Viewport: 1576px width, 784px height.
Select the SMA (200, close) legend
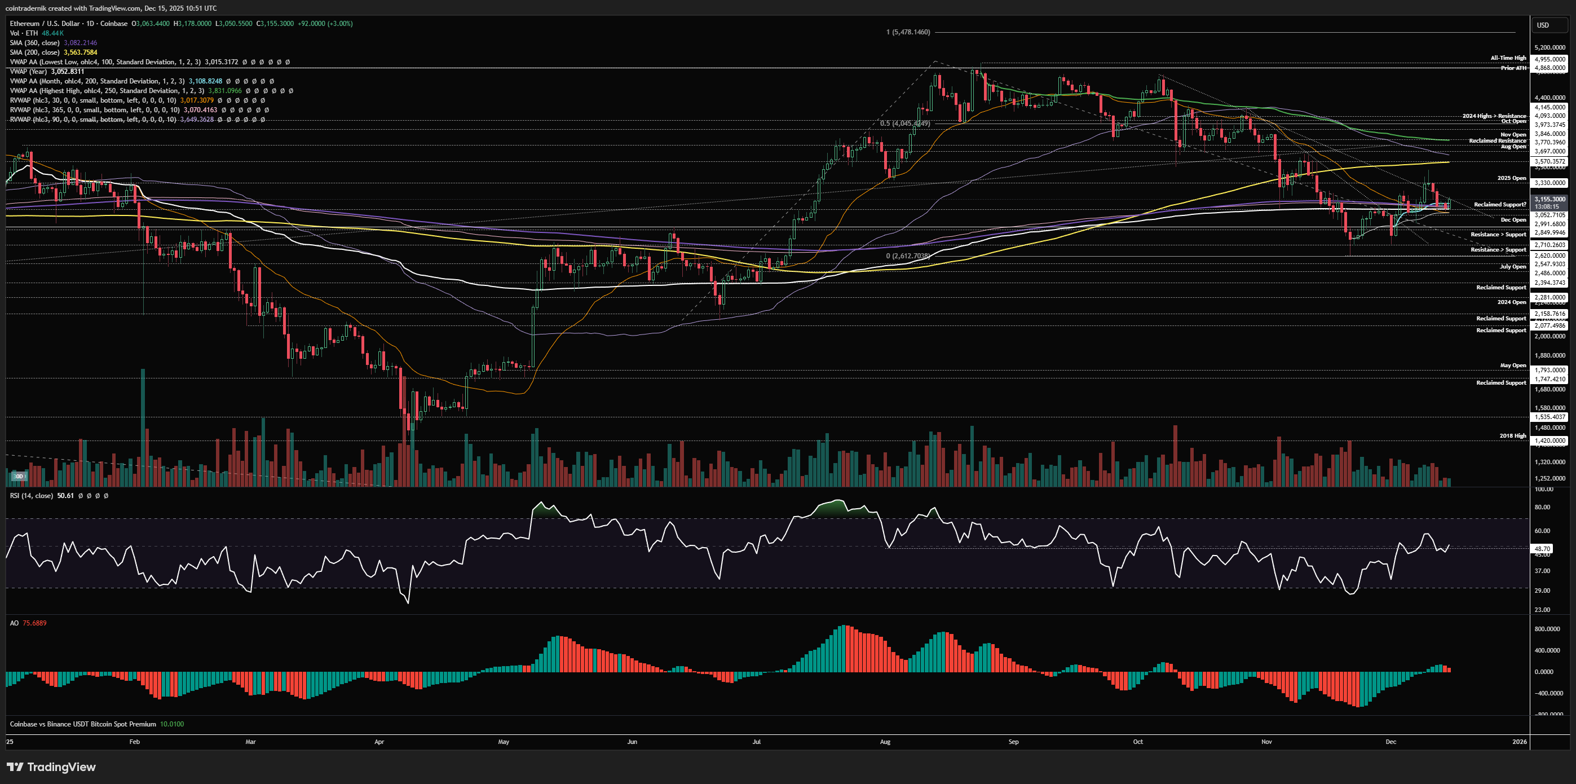click(35, 52)
